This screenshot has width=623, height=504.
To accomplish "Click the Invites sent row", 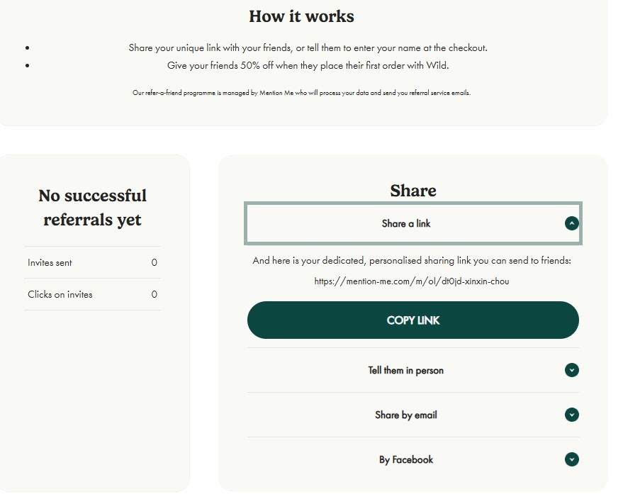I will coord(93,262).
